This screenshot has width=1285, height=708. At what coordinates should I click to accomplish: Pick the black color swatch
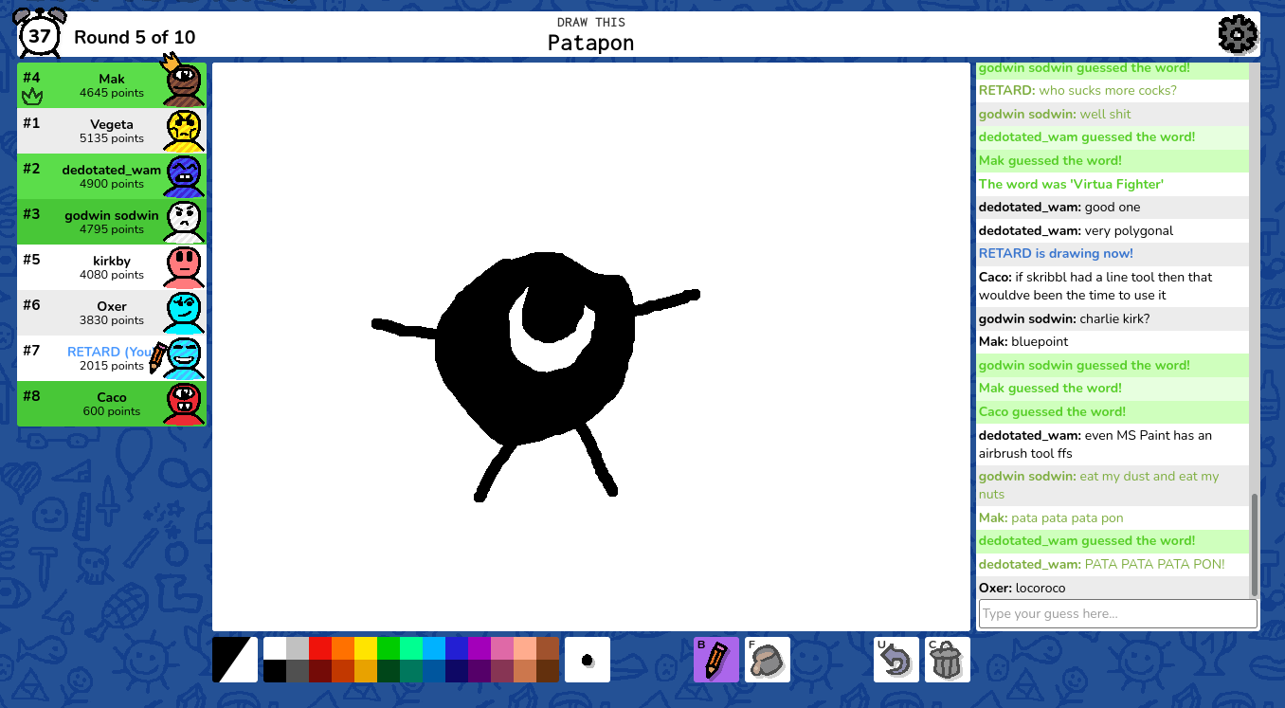(x=275, y=671)
